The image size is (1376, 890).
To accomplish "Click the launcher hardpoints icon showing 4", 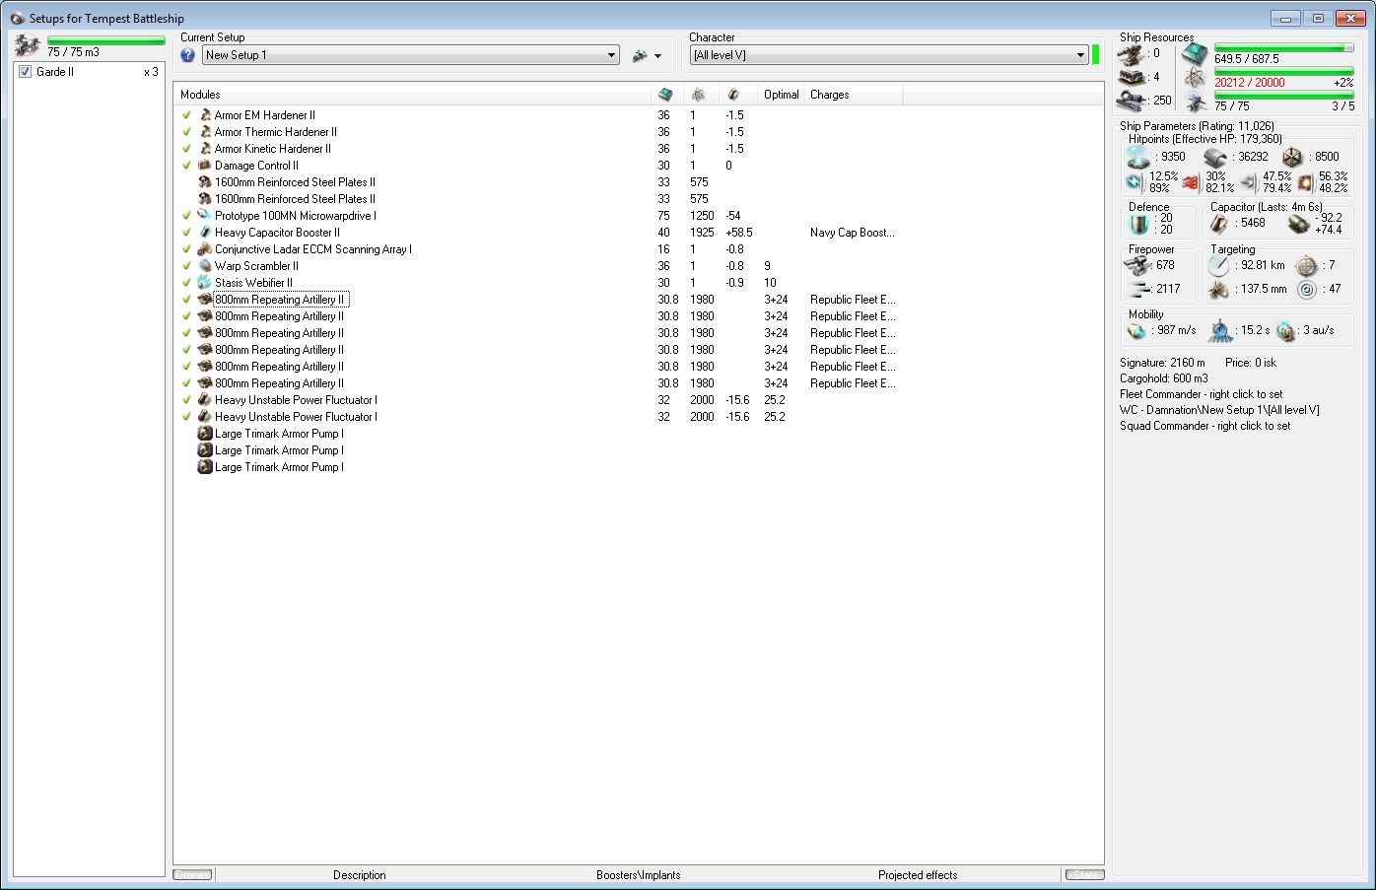I will pyautogui.click(x=1131, y=76).
